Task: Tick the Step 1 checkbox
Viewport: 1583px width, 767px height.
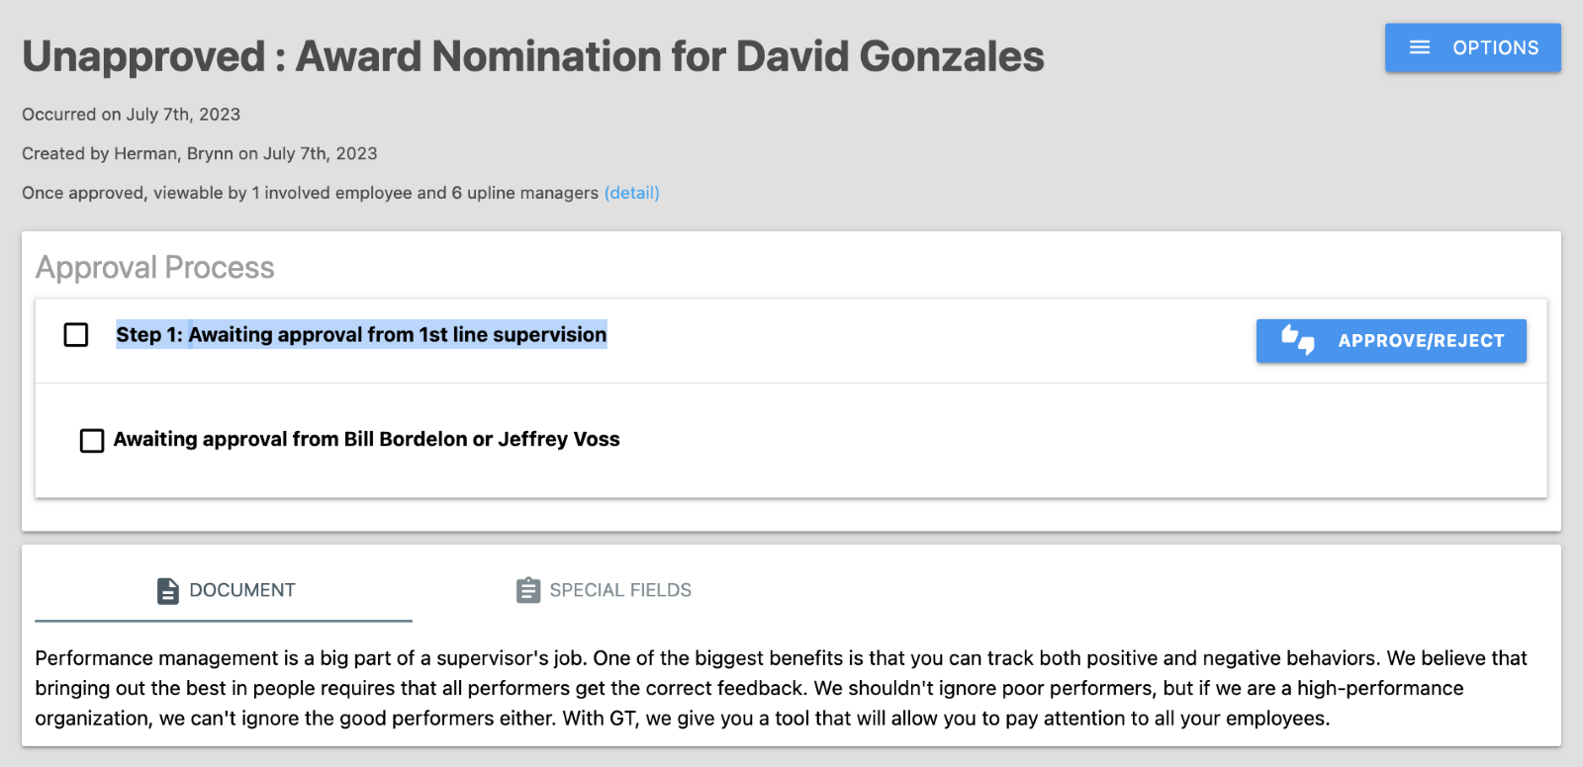Action: (x=76, y=335)
